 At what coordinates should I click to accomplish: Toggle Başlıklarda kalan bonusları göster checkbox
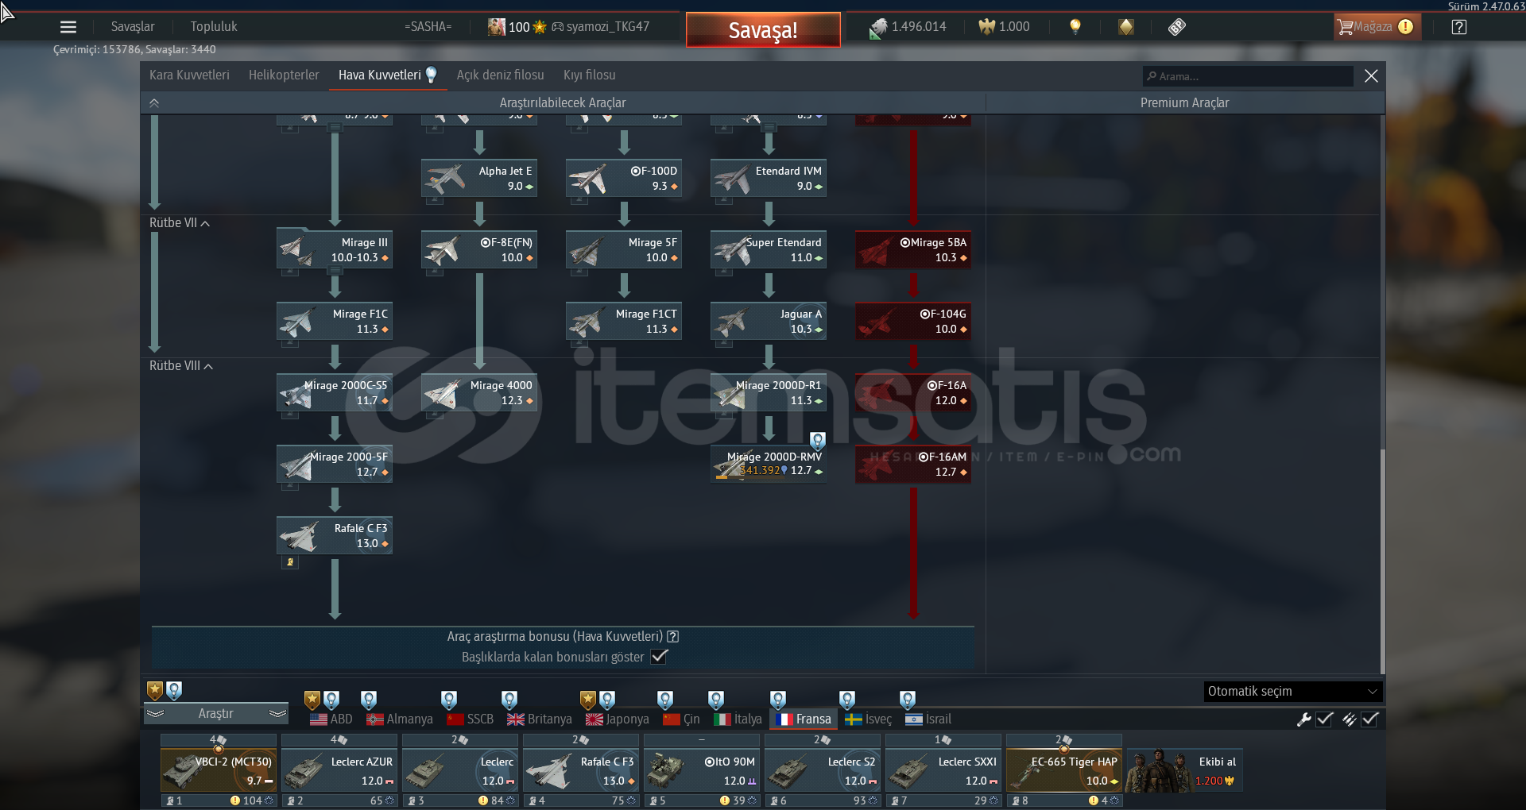659,657
